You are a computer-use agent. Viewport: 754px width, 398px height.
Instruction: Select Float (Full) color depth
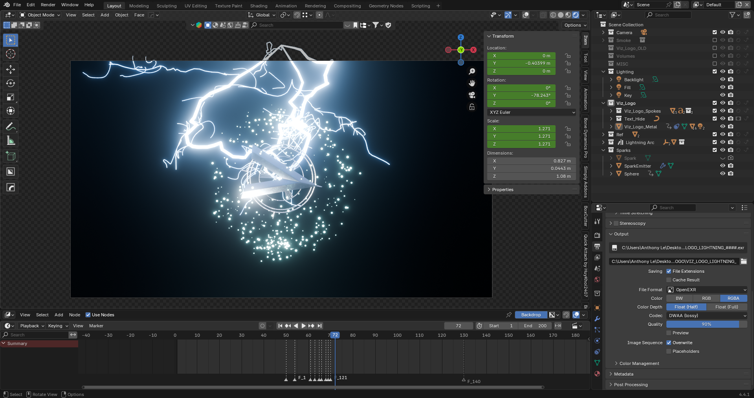point(726,307)
